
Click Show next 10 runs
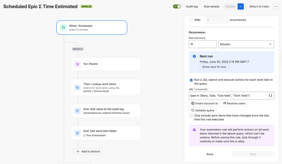(x=214, y=67)
